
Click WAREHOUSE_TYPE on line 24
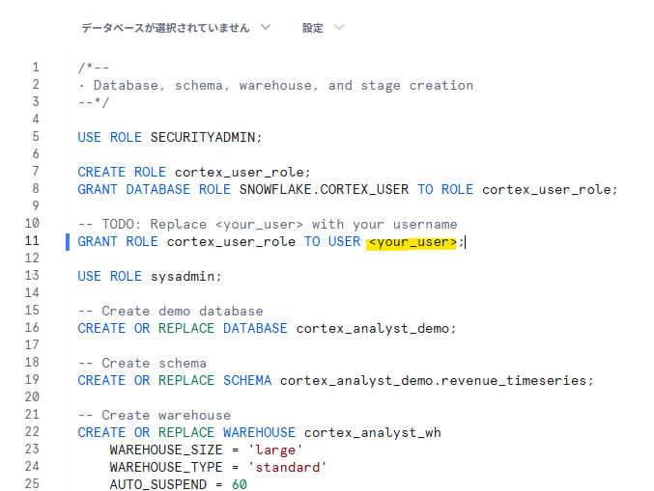[x=166, y=467]
